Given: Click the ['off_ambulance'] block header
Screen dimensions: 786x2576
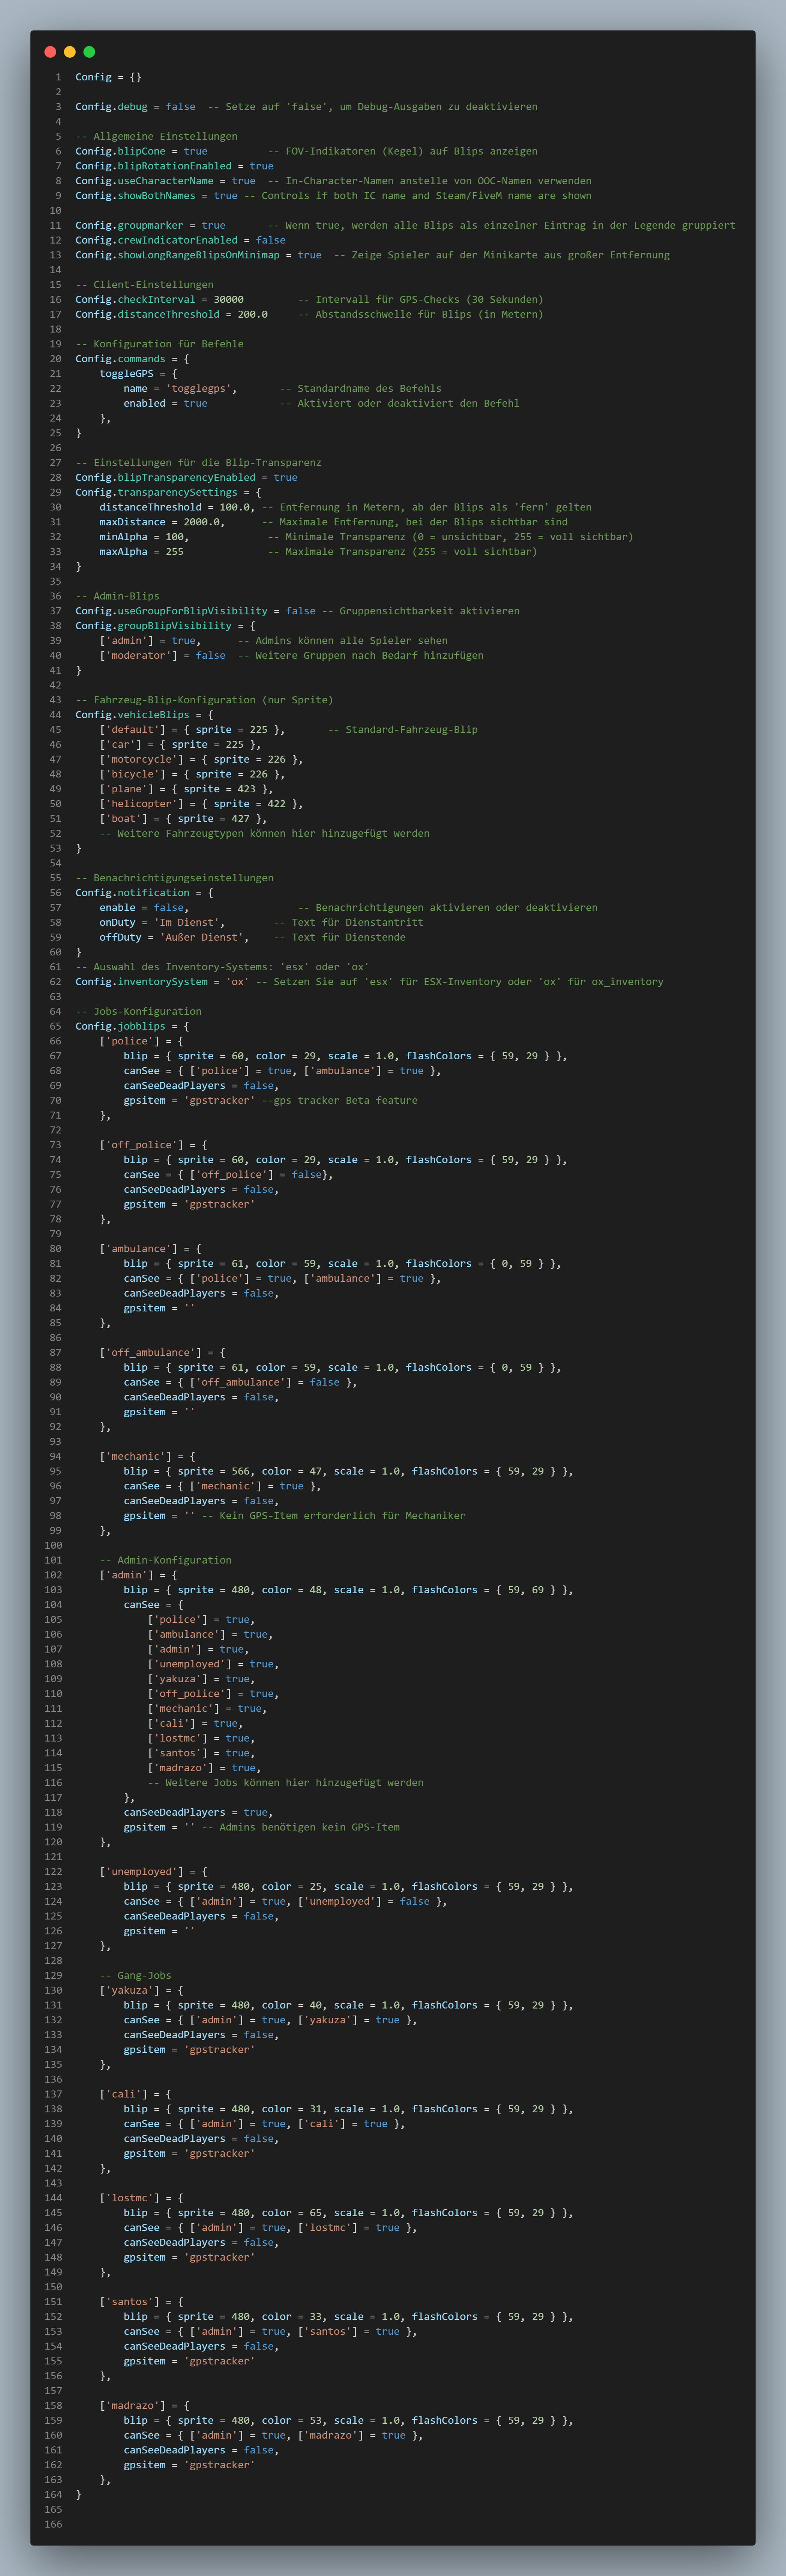Looking at the screenshot, I should (x=163, y=1353).
